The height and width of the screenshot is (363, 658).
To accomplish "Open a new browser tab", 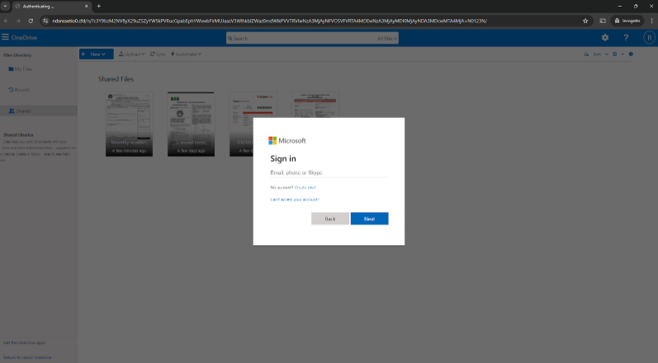I will pos(98,7).
